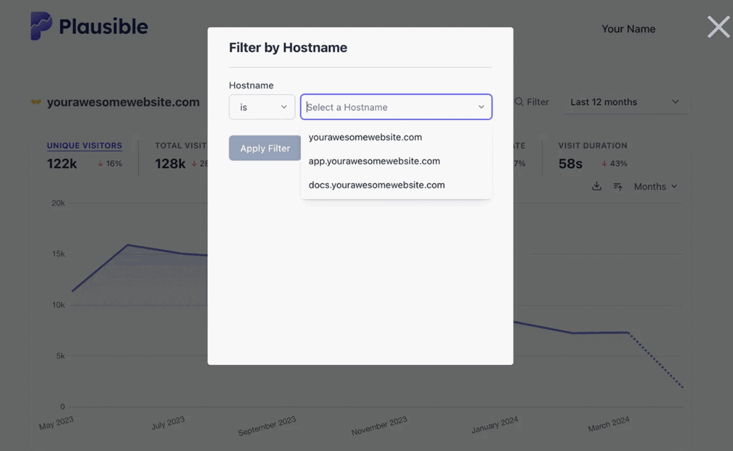The image size is (733, 451).
Task: Click the Apply Filter button
Action: tap(265, 148)
